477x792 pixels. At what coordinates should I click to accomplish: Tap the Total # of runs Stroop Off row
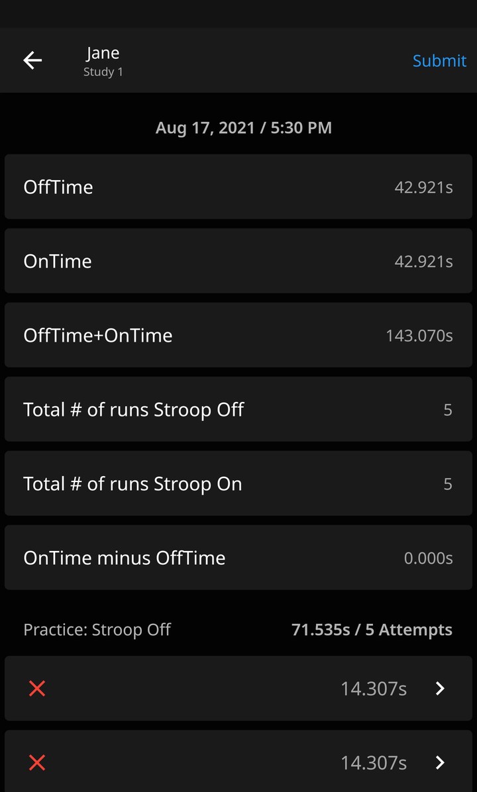pyautogui.click(x=238, y=409)
